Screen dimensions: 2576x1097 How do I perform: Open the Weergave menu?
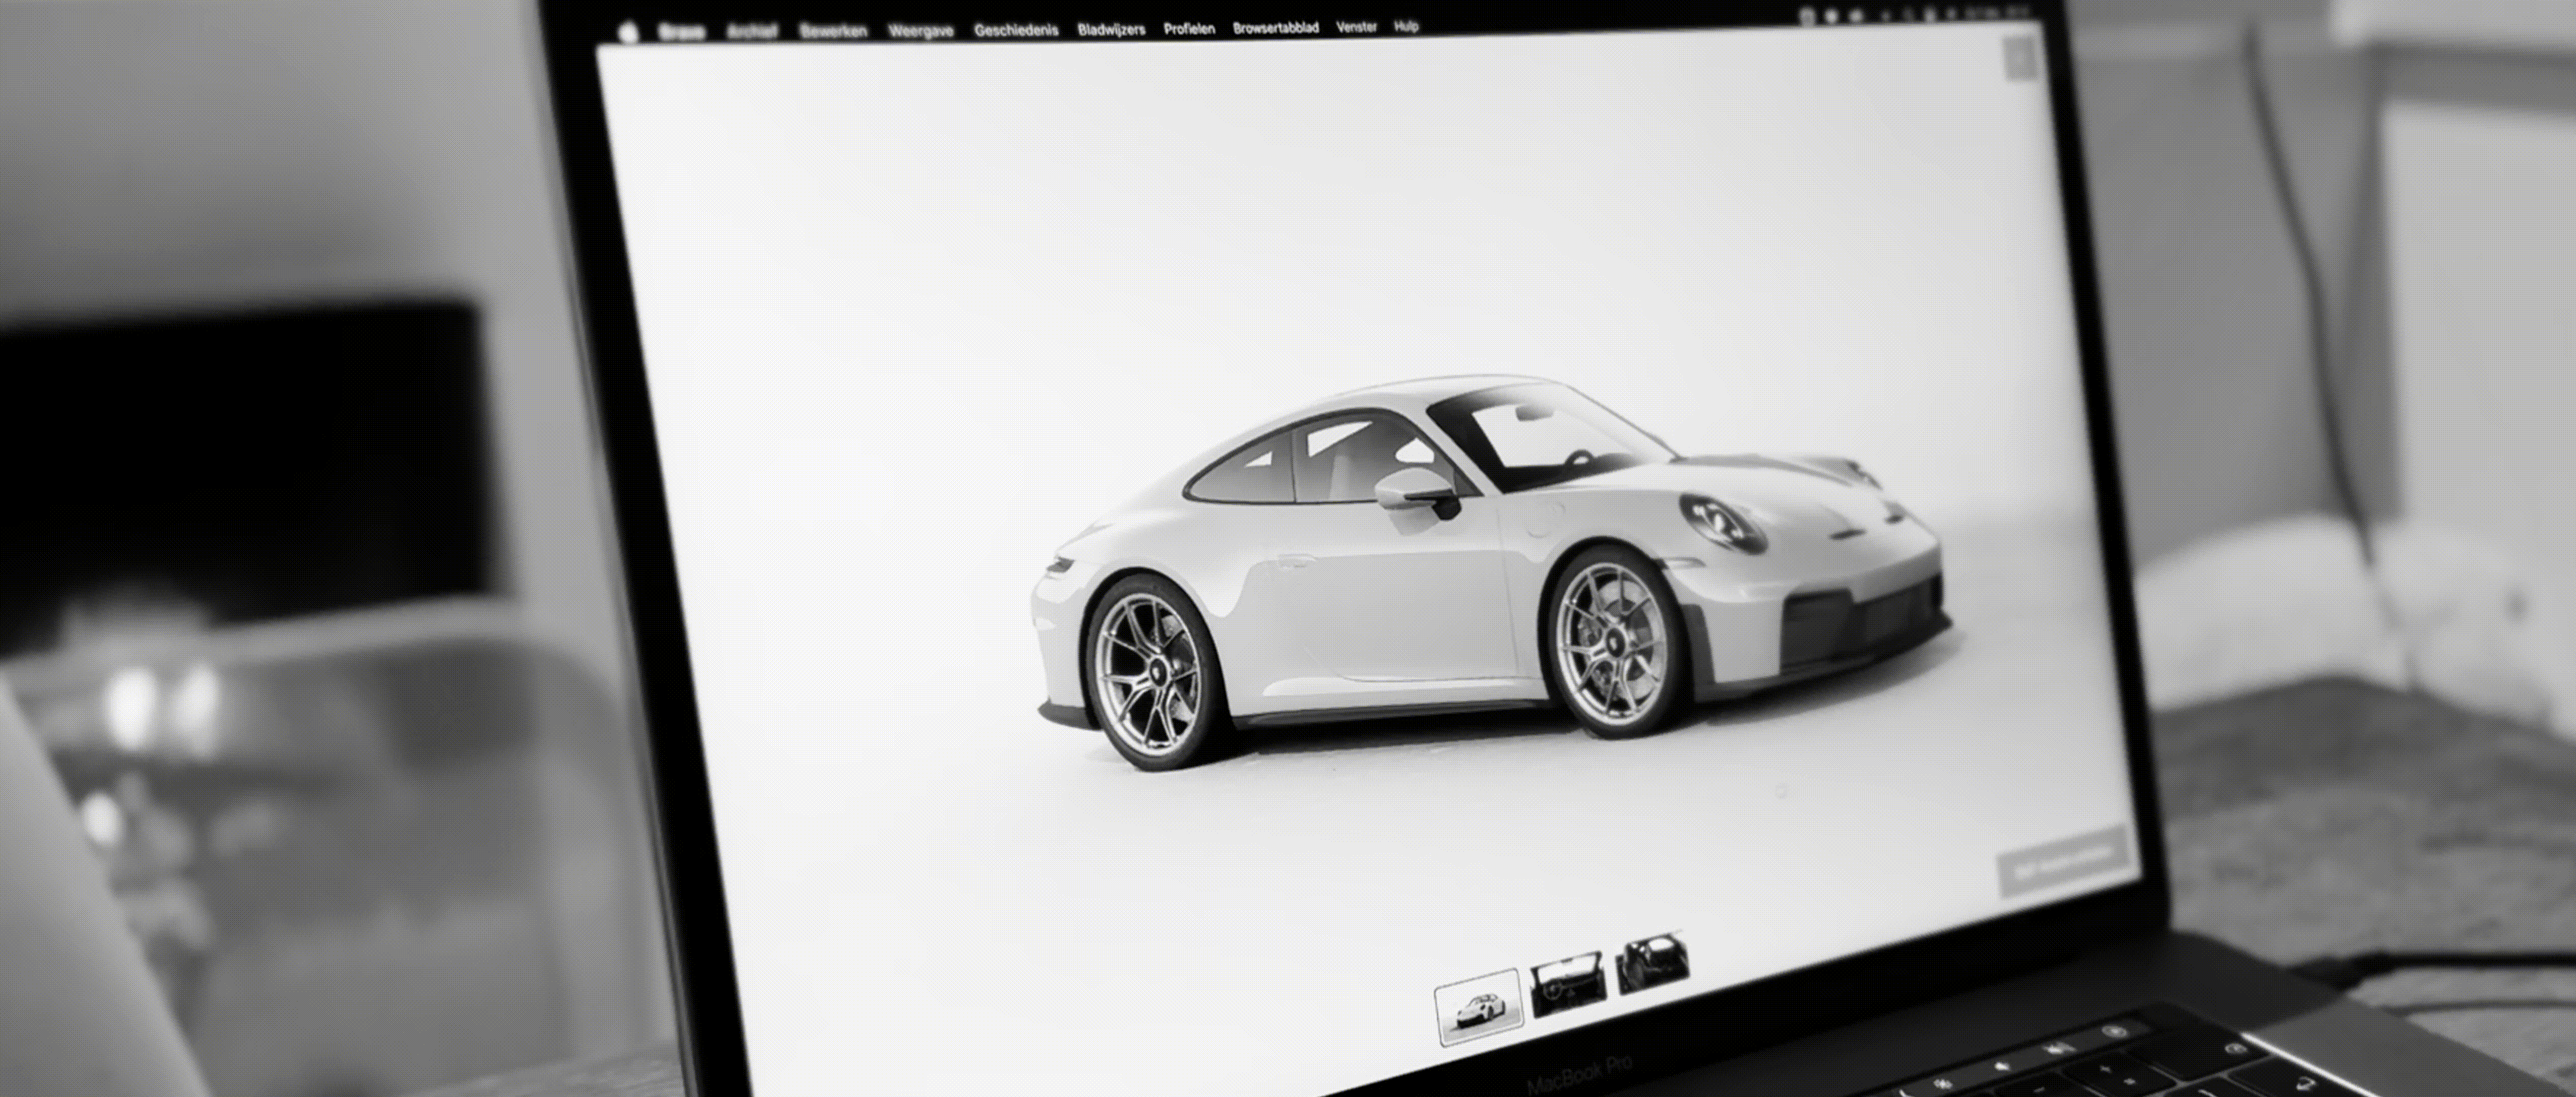click(921, 31)
